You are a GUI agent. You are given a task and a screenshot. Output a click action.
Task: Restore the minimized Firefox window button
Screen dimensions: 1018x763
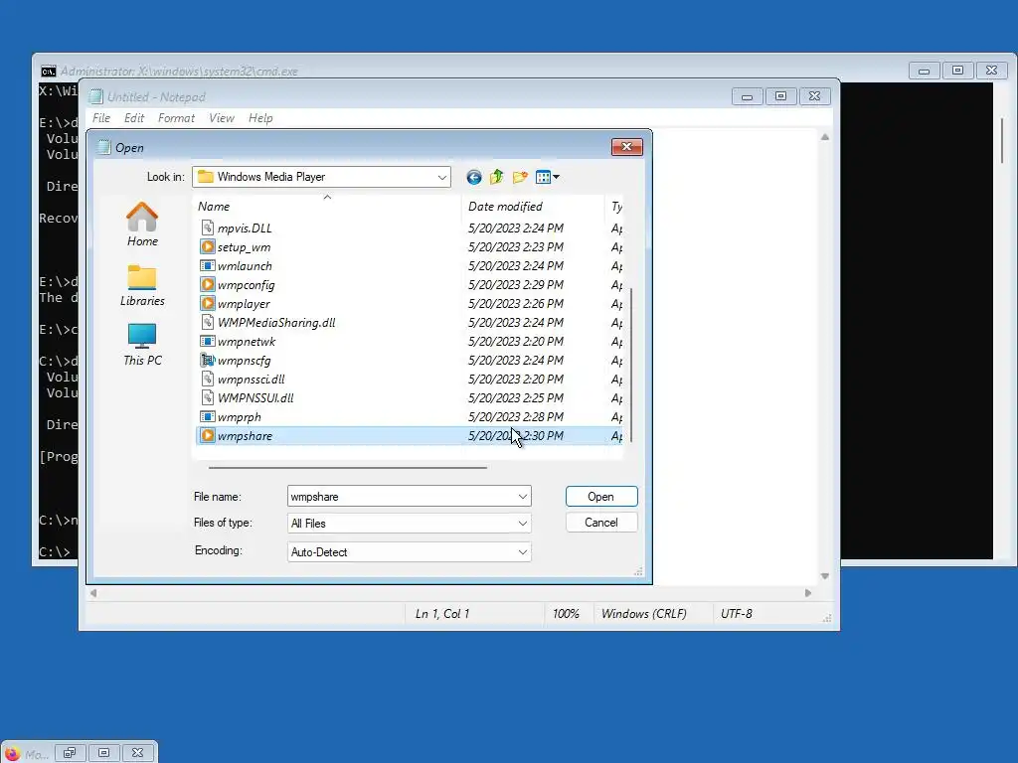[70, 753]
